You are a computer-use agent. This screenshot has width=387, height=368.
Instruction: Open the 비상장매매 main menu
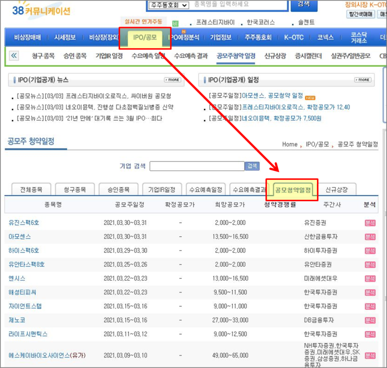coord(28,37)
